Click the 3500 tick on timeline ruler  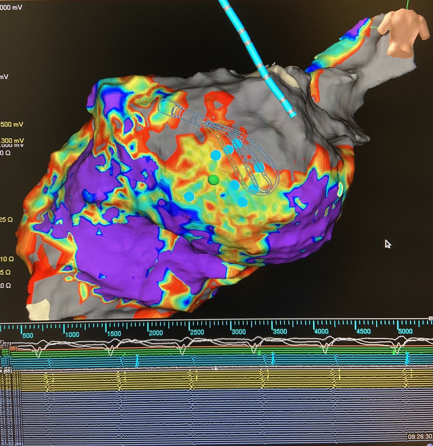tap(280, 332)
